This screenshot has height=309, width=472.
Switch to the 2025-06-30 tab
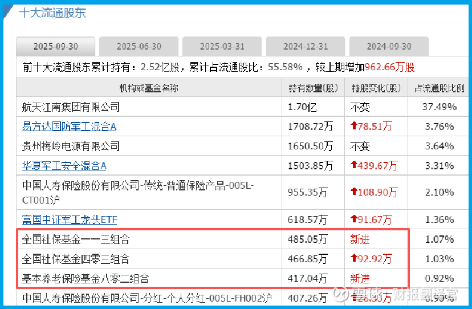139,46
